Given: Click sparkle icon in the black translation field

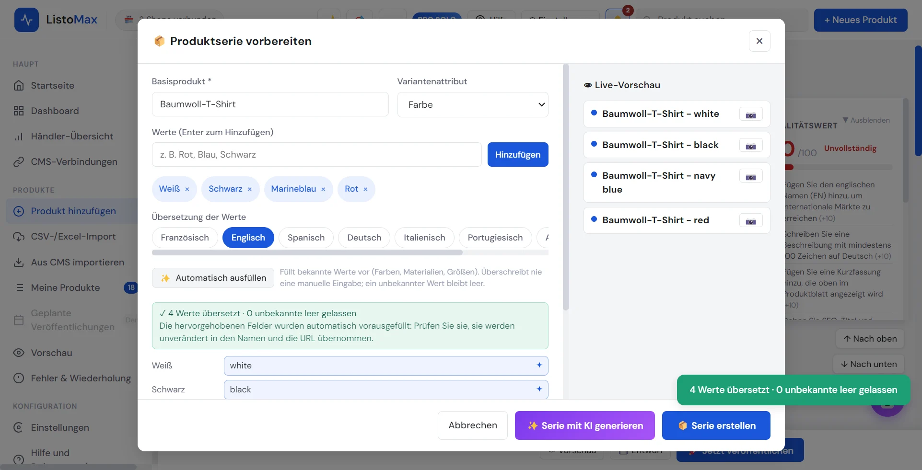Looking at the screenshot, I should click(x=539, y=389).
